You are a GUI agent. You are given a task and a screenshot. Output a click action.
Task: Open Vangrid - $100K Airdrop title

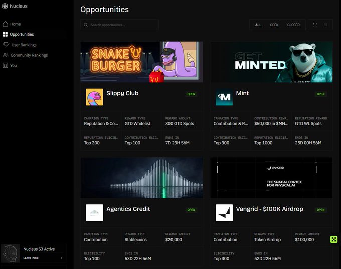(x=269, y=209)
